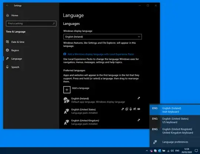
Task: Open Date & time settings
Action: click(15, 42)
